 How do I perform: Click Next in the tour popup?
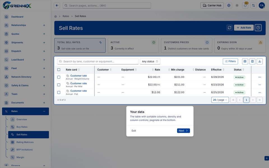coord(183,131)
